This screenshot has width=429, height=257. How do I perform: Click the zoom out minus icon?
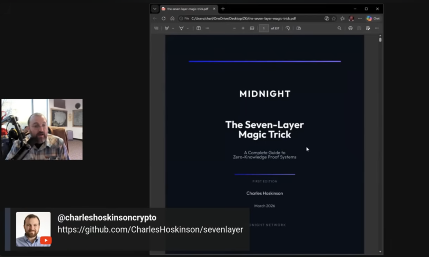[234, 28]
